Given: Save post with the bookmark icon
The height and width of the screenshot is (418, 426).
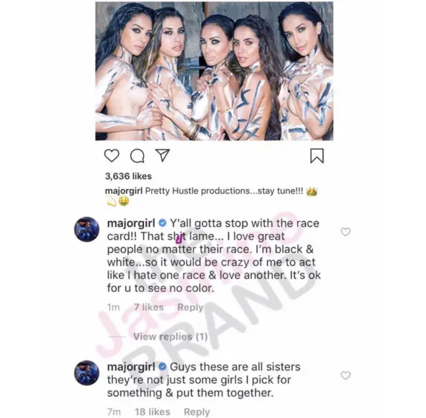Looking at the screenshot, I should click(x=317, y=155).
